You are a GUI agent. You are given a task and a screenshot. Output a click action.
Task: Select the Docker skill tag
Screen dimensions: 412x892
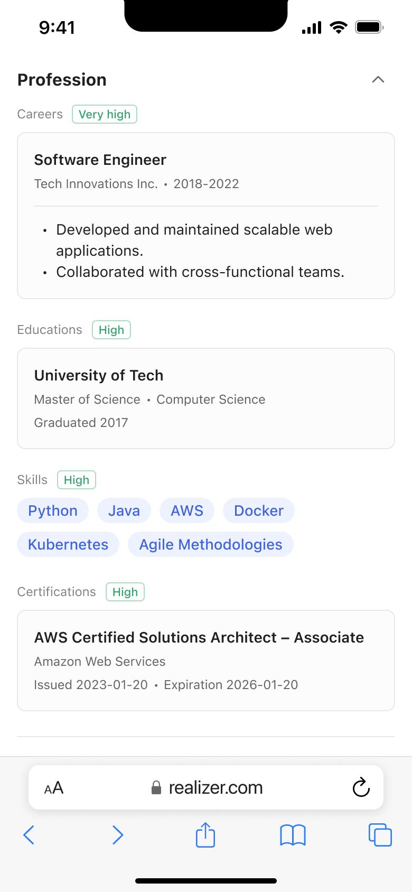[259, 510]
